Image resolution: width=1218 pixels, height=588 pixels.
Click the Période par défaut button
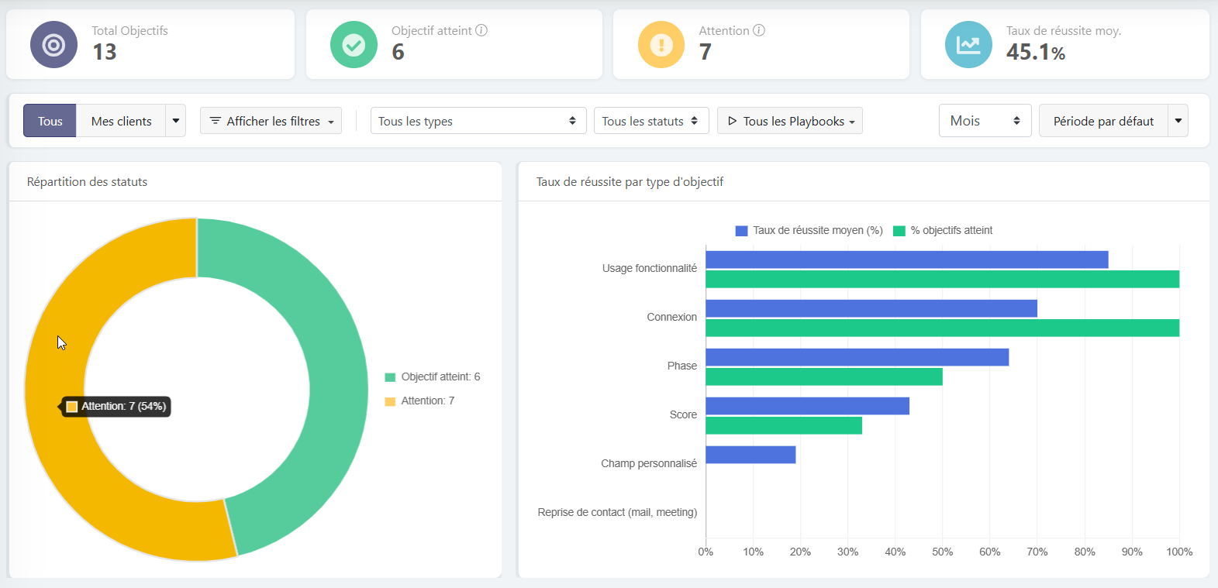1102,121
